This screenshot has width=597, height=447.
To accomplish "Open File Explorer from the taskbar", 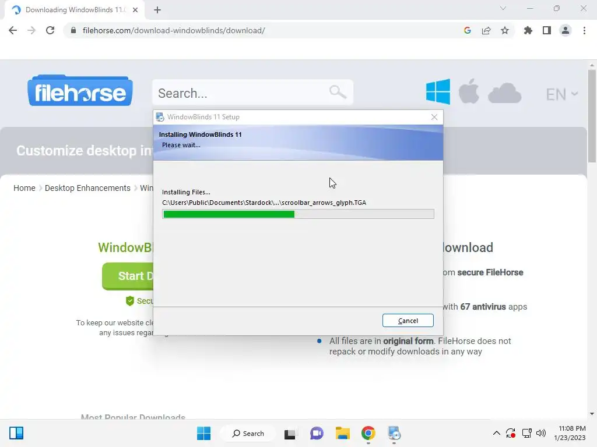I will point(343,433).
